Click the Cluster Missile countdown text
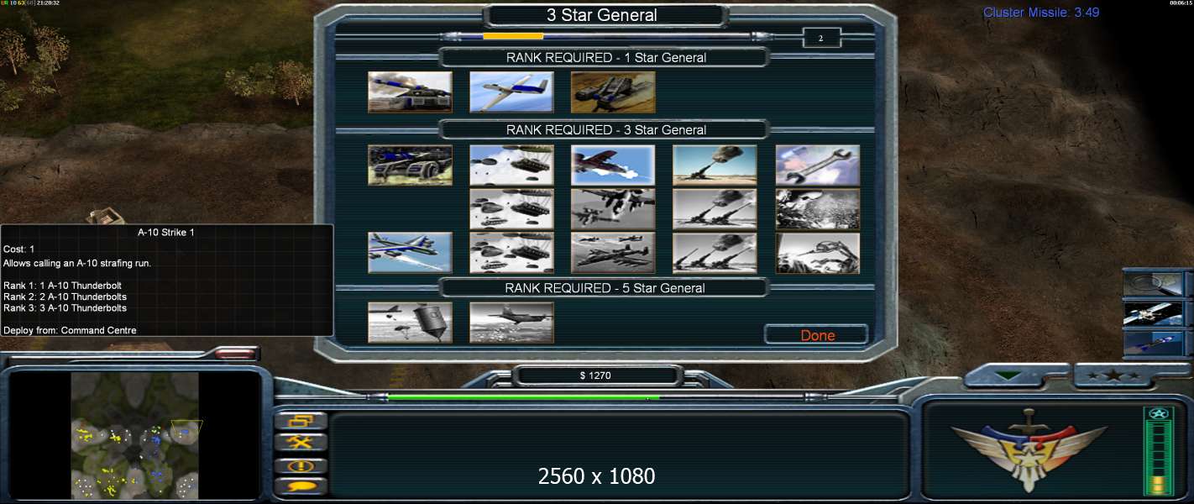1194x504 pixels. [x=1041, y=13]
